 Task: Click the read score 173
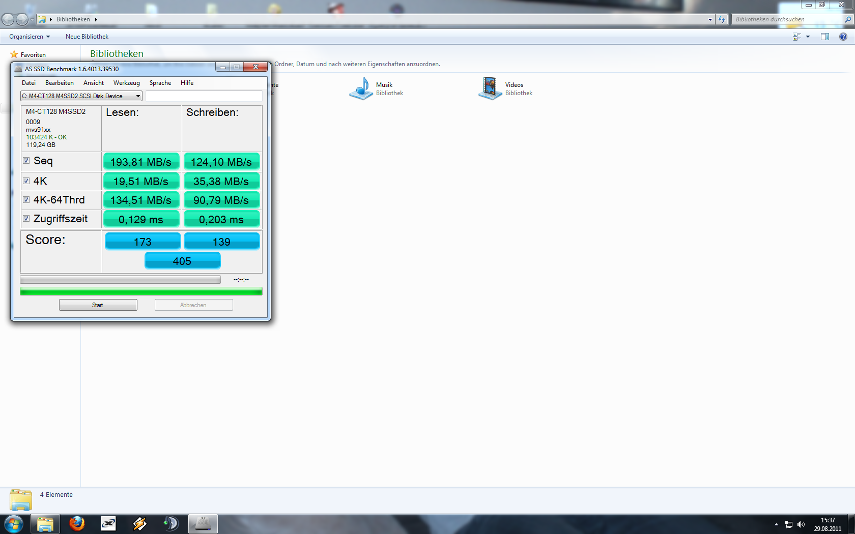143,242
